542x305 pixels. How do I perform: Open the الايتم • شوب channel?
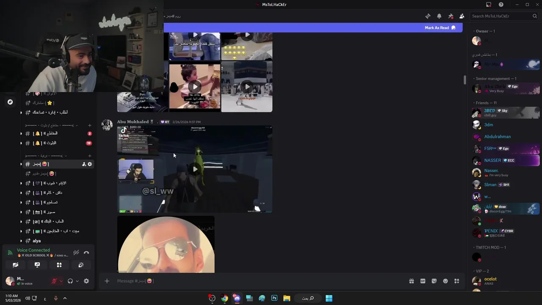coord(58,183)
